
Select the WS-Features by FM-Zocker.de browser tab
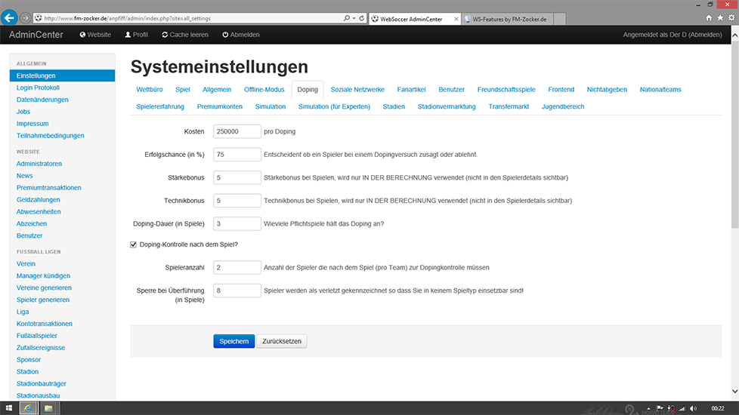coord(506,17)
